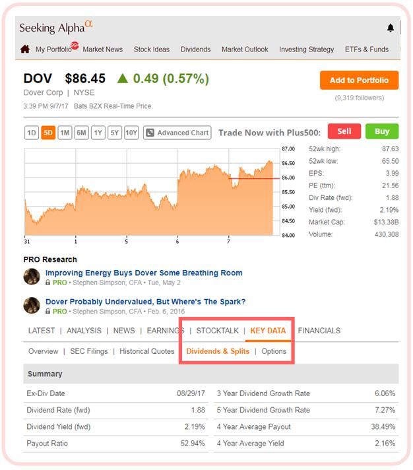413x470 pixels.
Task: Open author avatar beside Improving Energy article
Action: (32, 277)
